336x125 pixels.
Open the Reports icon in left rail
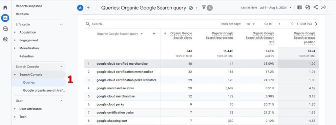click(x=5, y=18)
